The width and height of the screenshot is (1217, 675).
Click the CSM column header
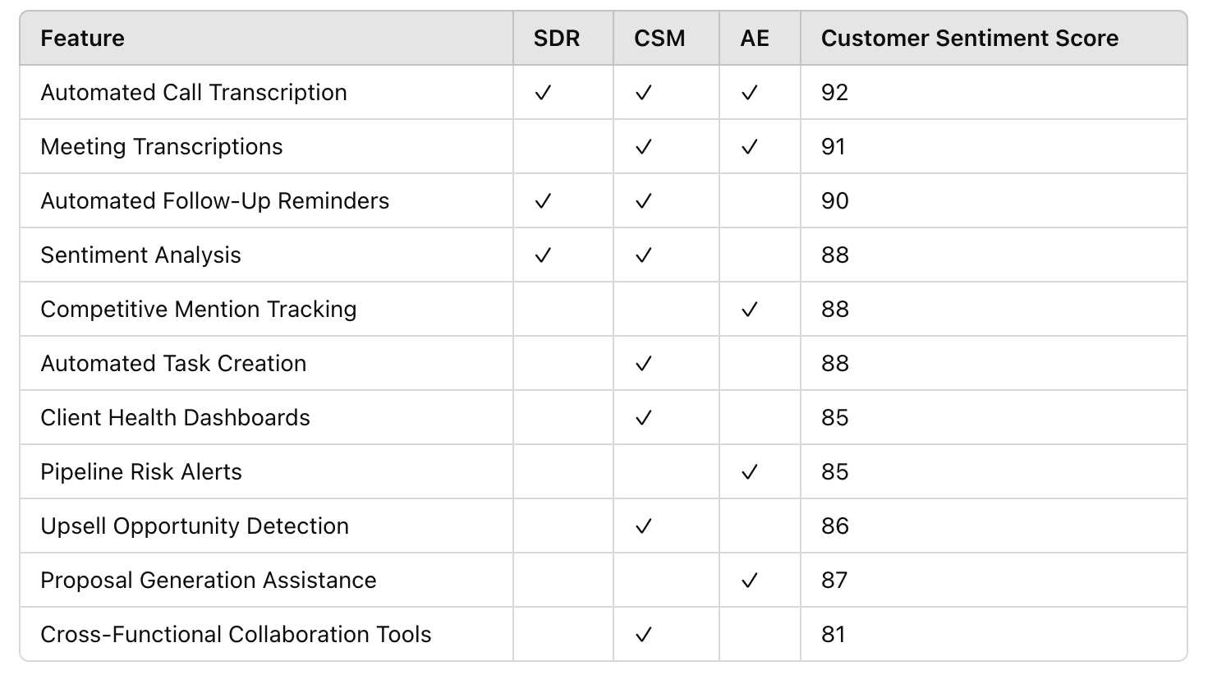point(659,39)
